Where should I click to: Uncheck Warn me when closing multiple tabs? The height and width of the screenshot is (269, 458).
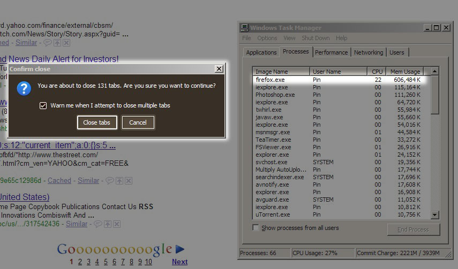43,105
